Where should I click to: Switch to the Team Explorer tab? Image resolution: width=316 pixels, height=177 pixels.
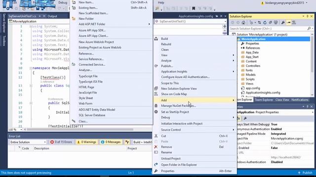coord(264,100)
